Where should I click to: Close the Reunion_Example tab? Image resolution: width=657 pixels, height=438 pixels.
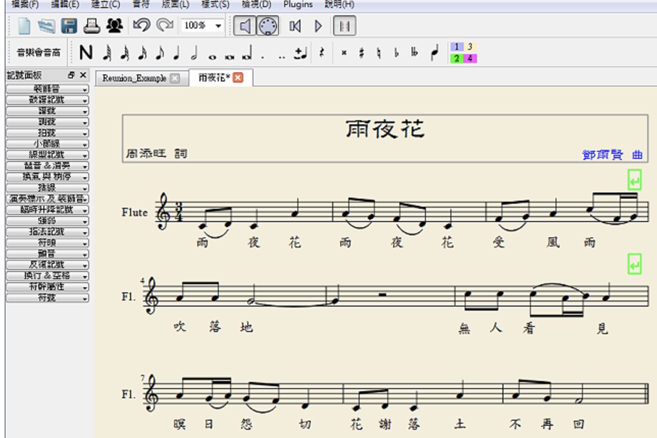coord(174,78)
